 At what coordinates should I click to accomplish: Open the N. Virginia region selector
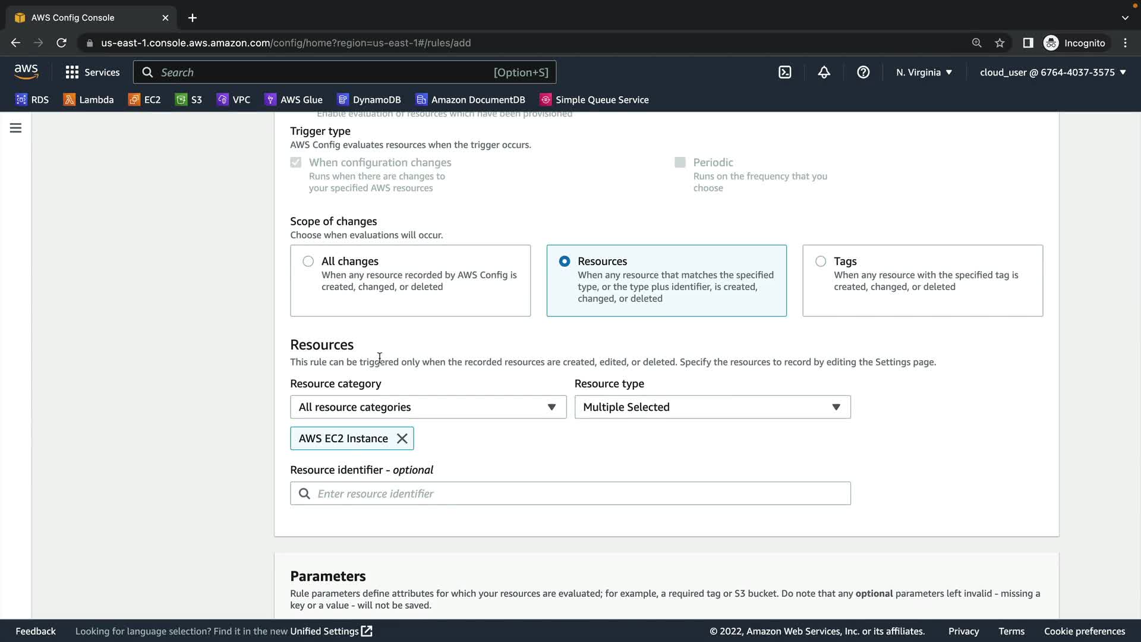point(923,72)
